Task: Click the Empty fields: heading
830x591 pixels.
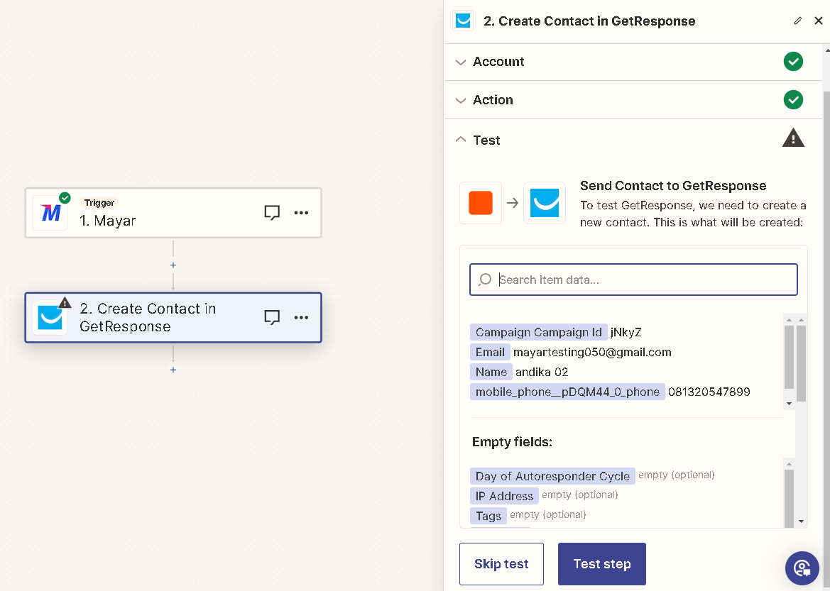Action: (x=512, y=442)
